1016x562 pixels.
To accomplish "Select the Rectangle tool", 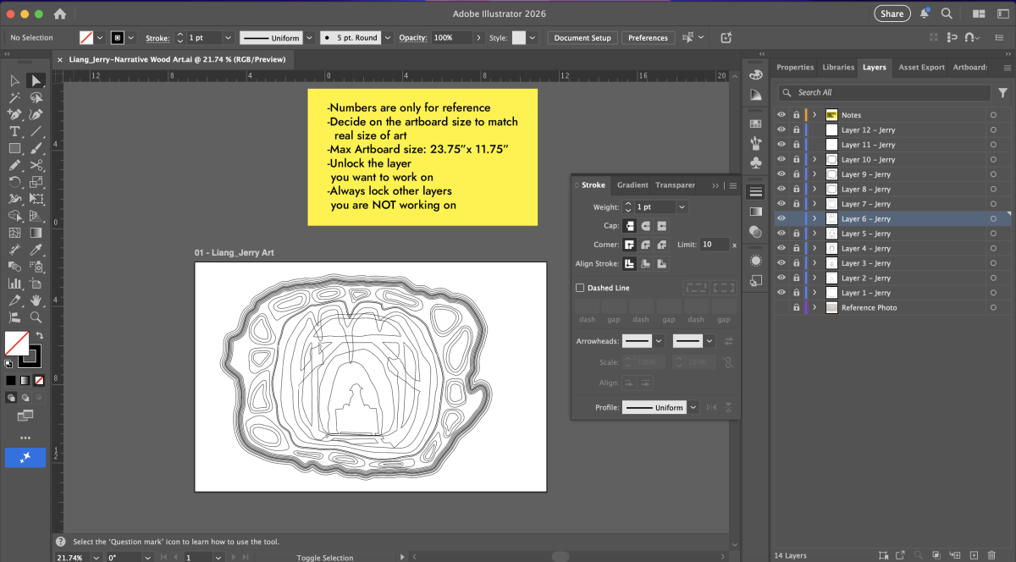I will 14,147.
